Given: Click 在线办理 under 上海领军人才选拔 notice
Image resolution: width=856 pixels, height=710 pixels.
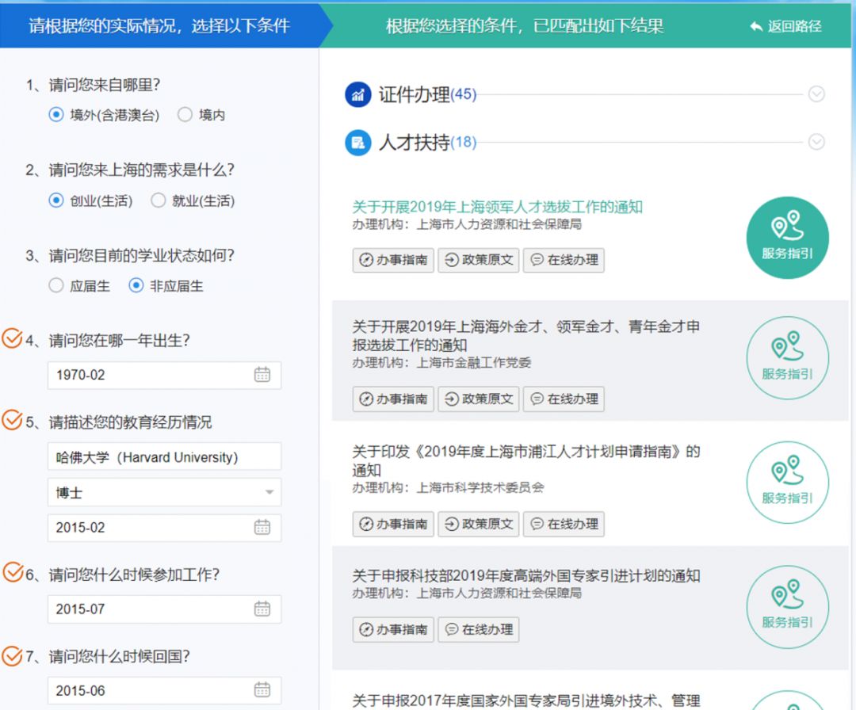Looking at the screenshot, I should click(564, 260).
